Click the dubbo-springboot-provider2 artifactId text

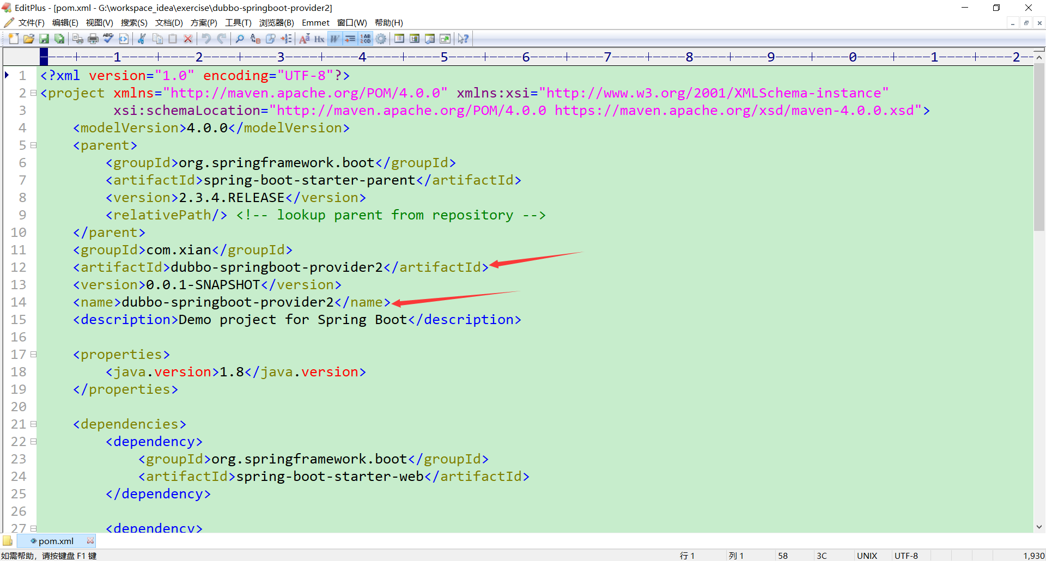point(277,267)
